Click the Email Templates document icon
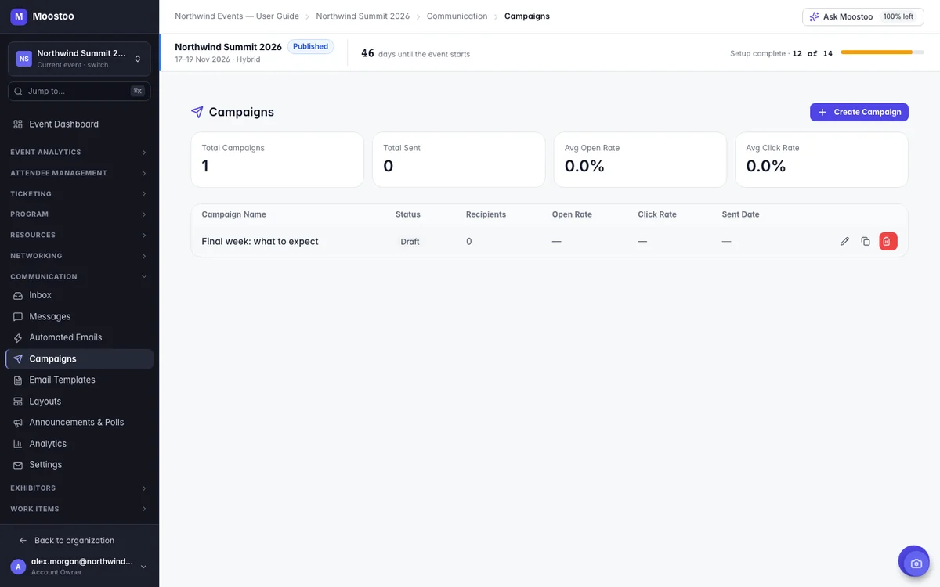940x587 pixels. [18, 380]
